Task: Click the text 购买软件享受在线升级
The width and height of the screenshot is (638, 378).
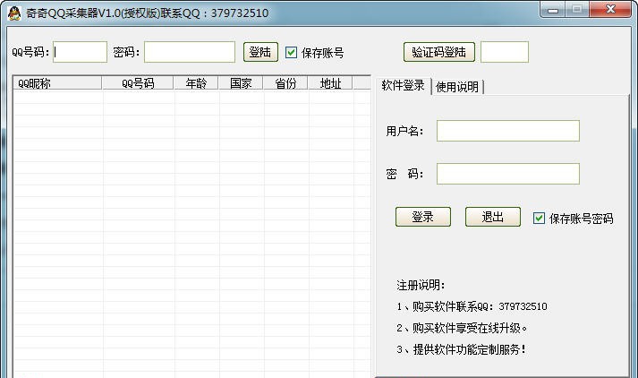Action: (x=466, y=328)
